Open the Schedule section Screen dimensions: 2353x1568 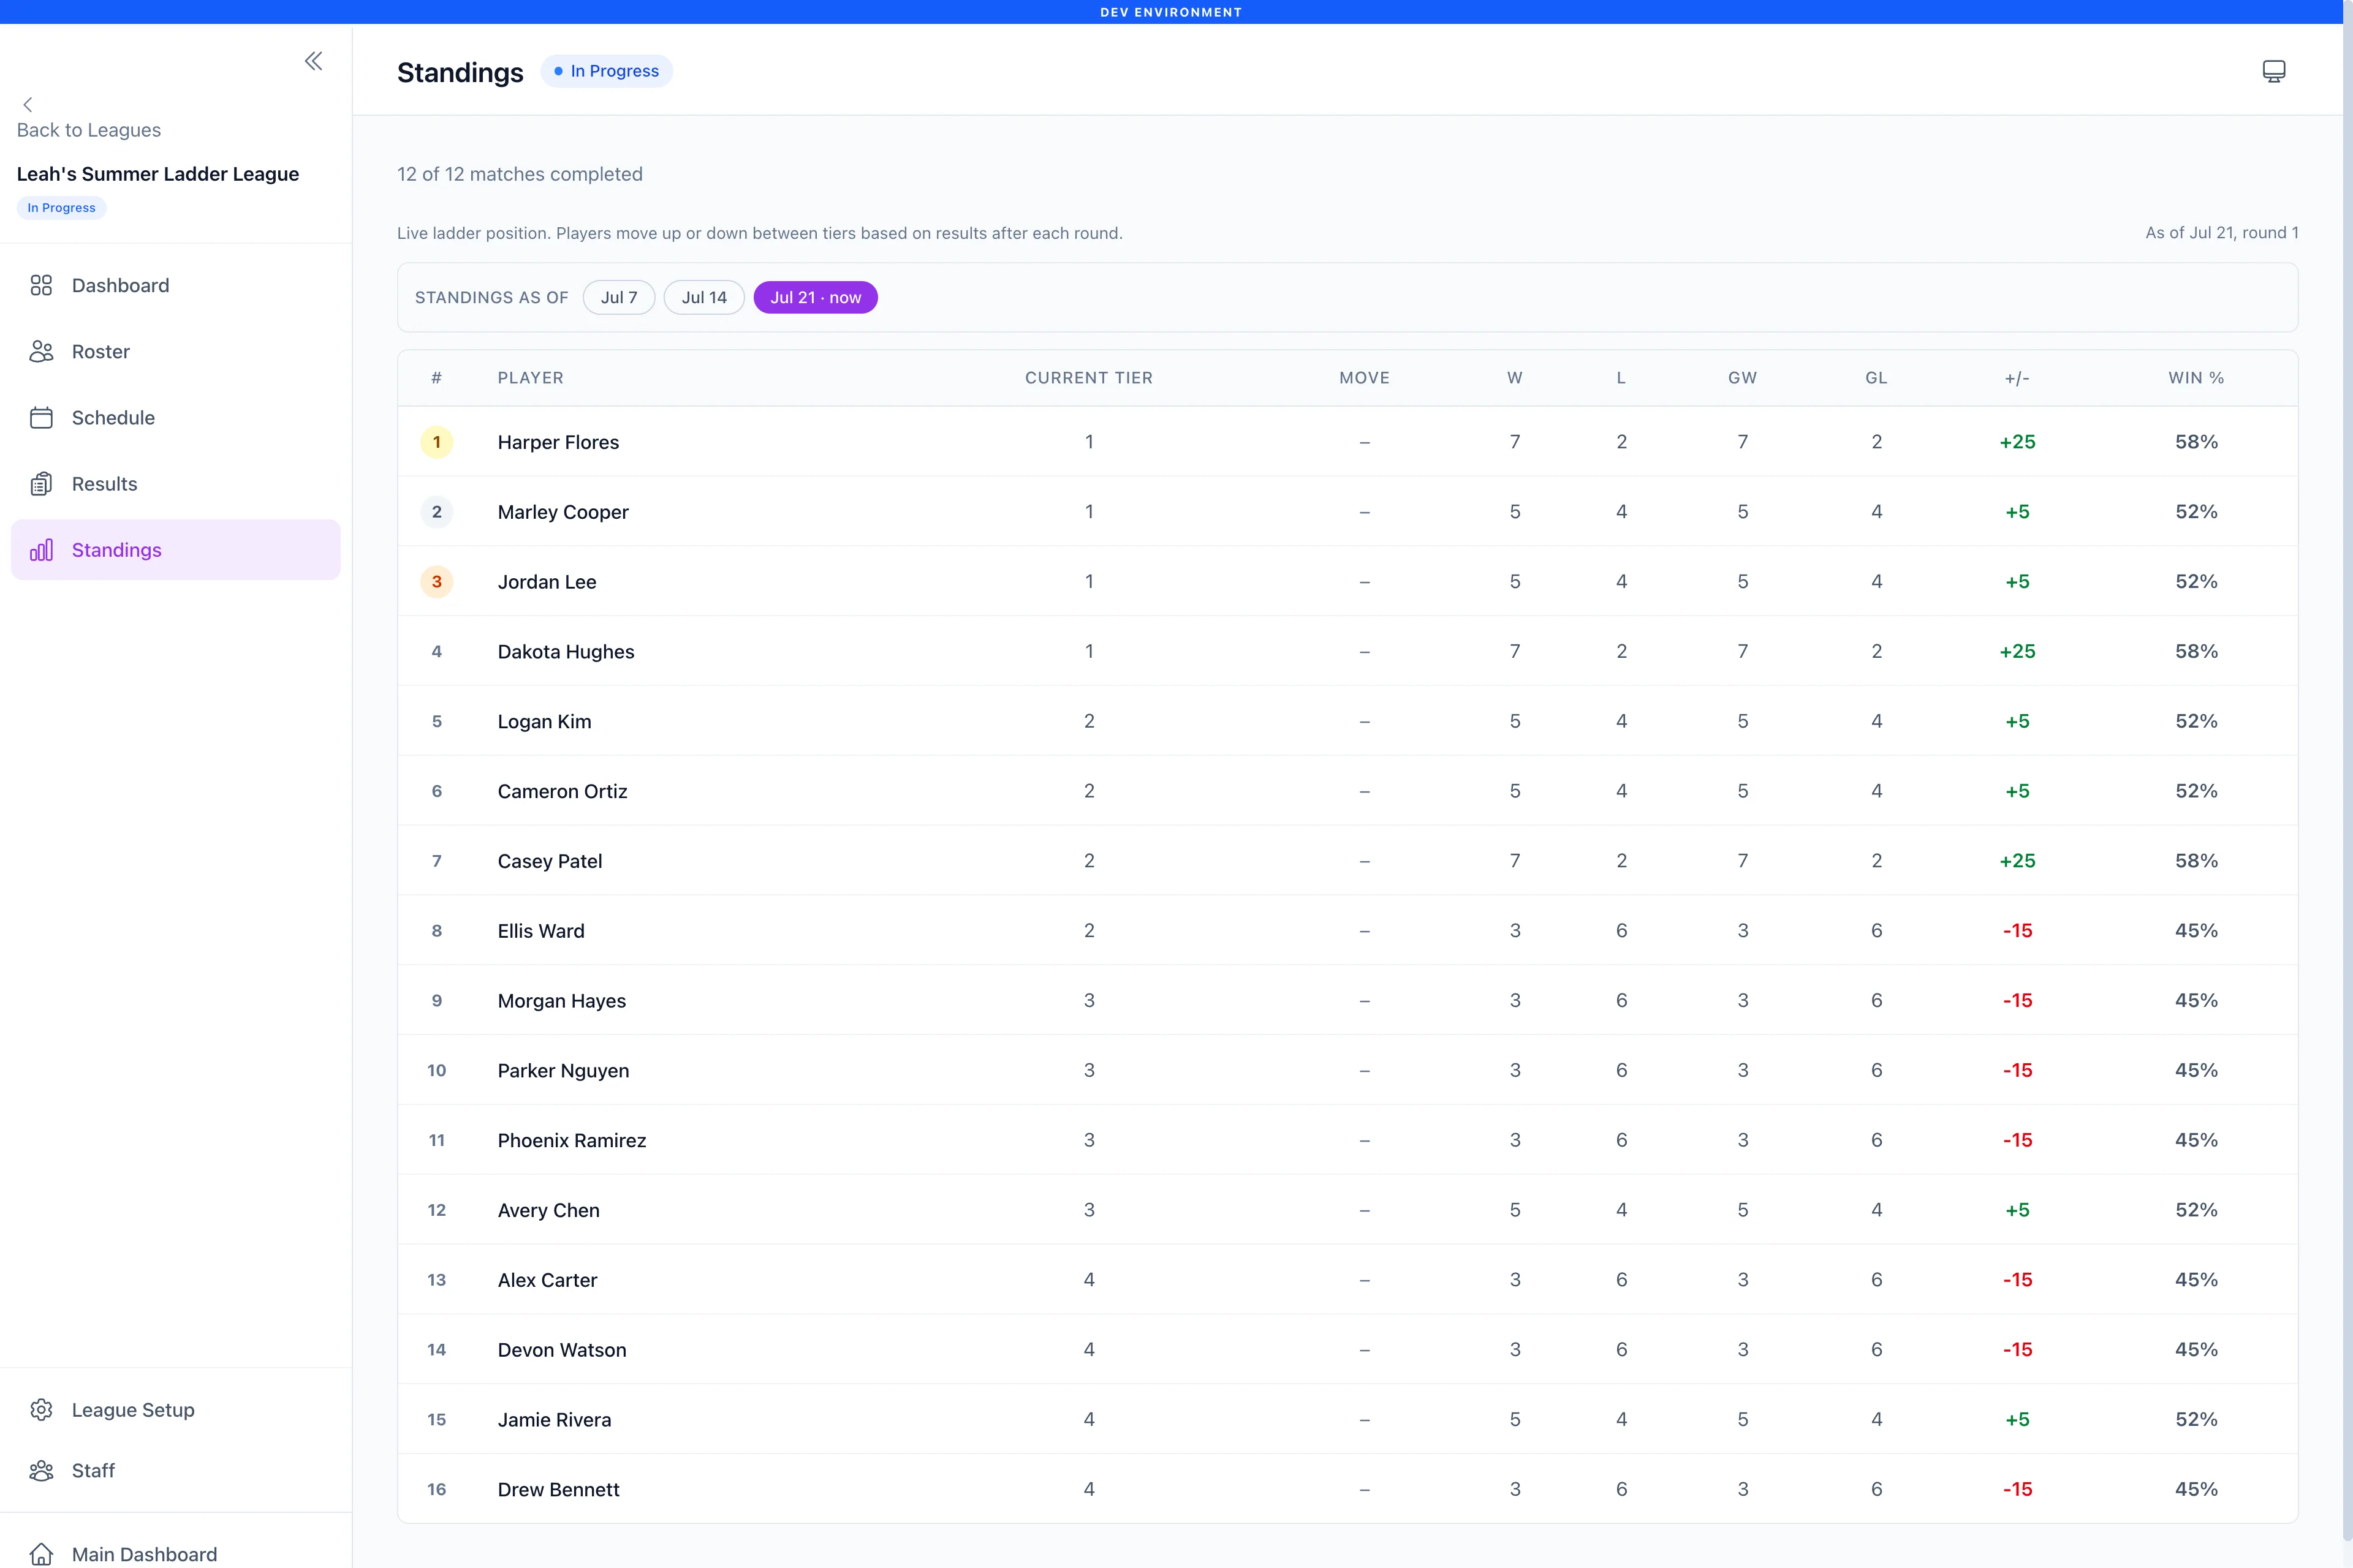[176, 417]
